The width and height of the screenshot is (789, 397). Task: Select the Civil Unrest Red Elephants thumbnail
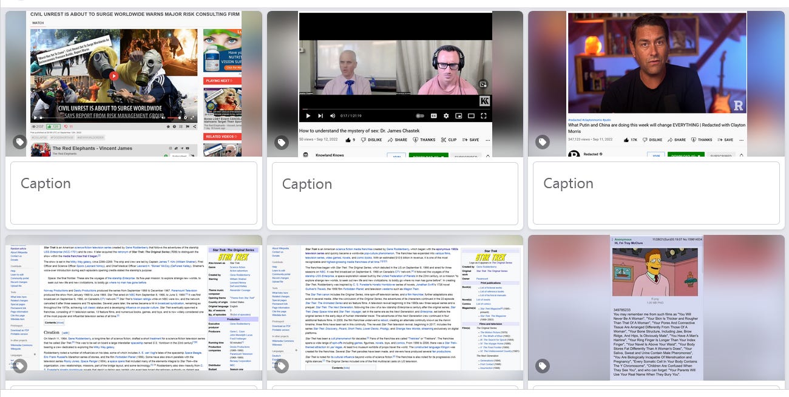[134, 84]
